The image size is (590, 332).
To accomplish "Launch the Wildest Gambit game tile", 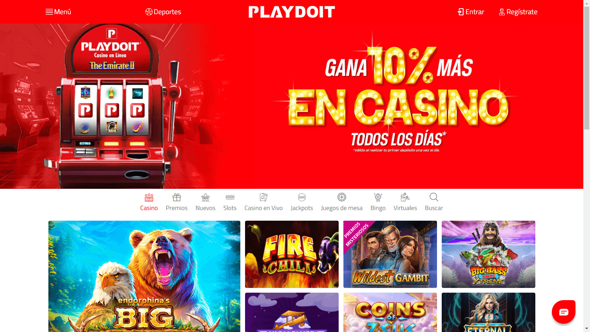I will [390, 254].
